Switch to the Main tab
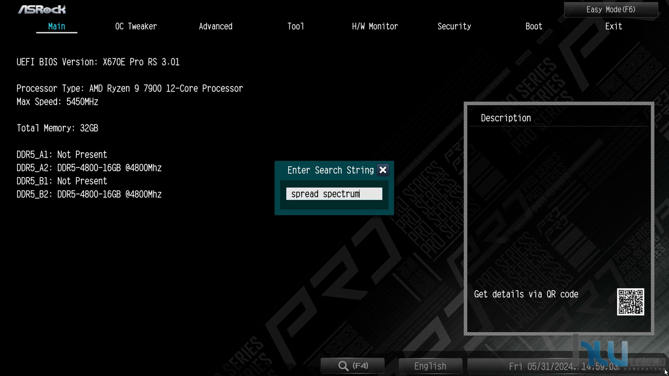The height and width of the screenshot is (376, 669). click(x=57, y=26)
